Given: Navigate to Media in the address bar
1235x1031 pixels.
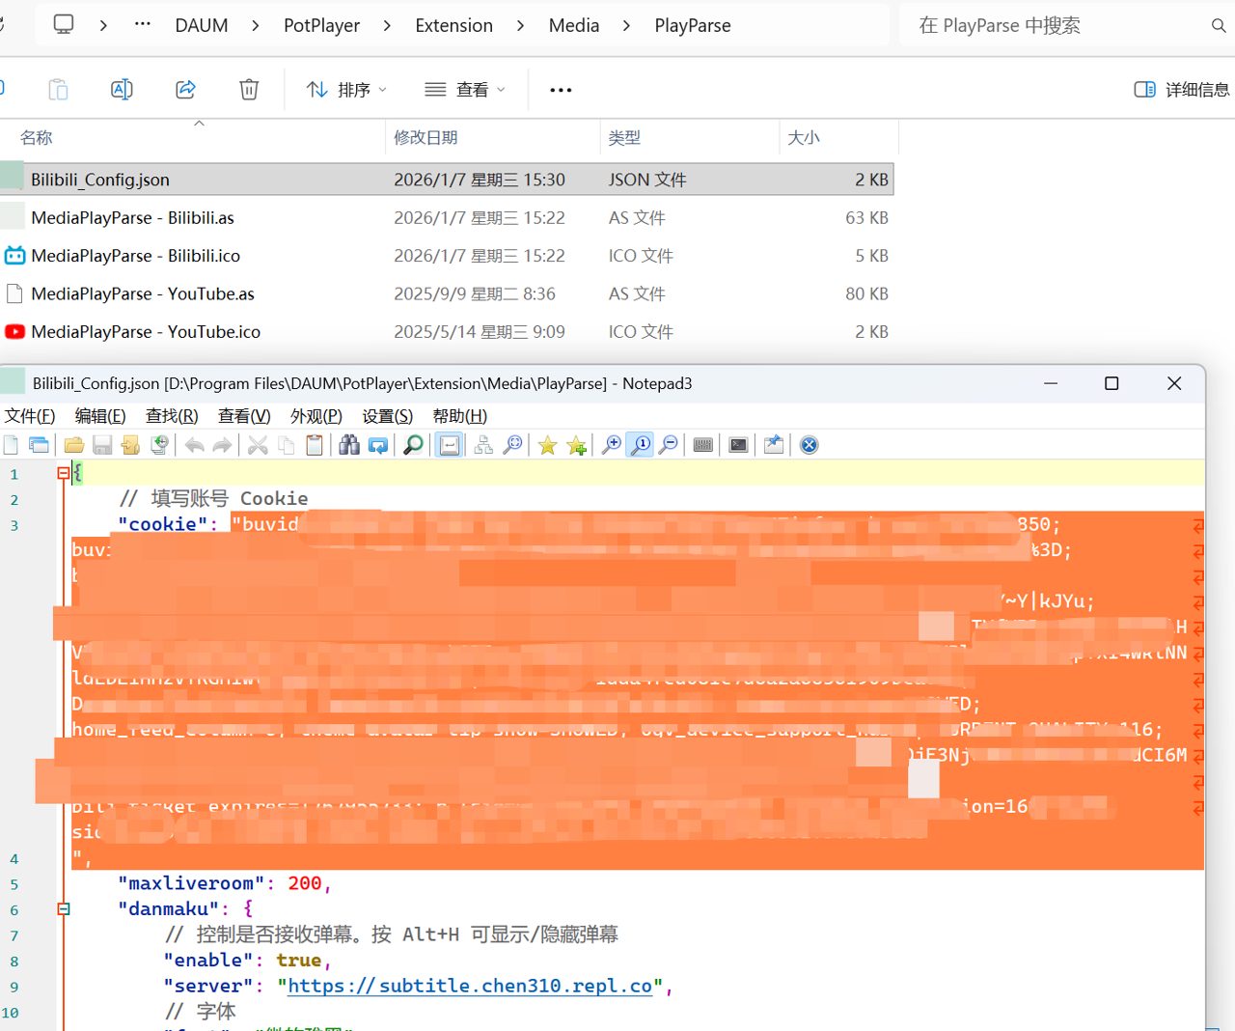Looking at the screenshot, I should coord(574,26).
